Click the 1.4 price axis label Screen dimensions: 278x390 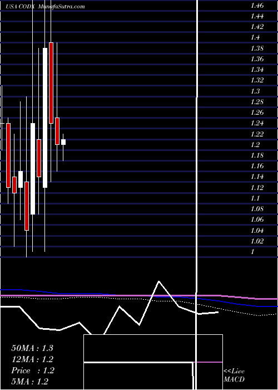point(255,37)
